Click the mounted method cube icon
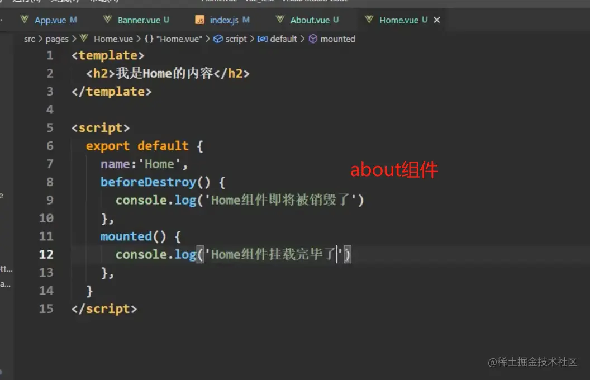 (x=313, y=39)
